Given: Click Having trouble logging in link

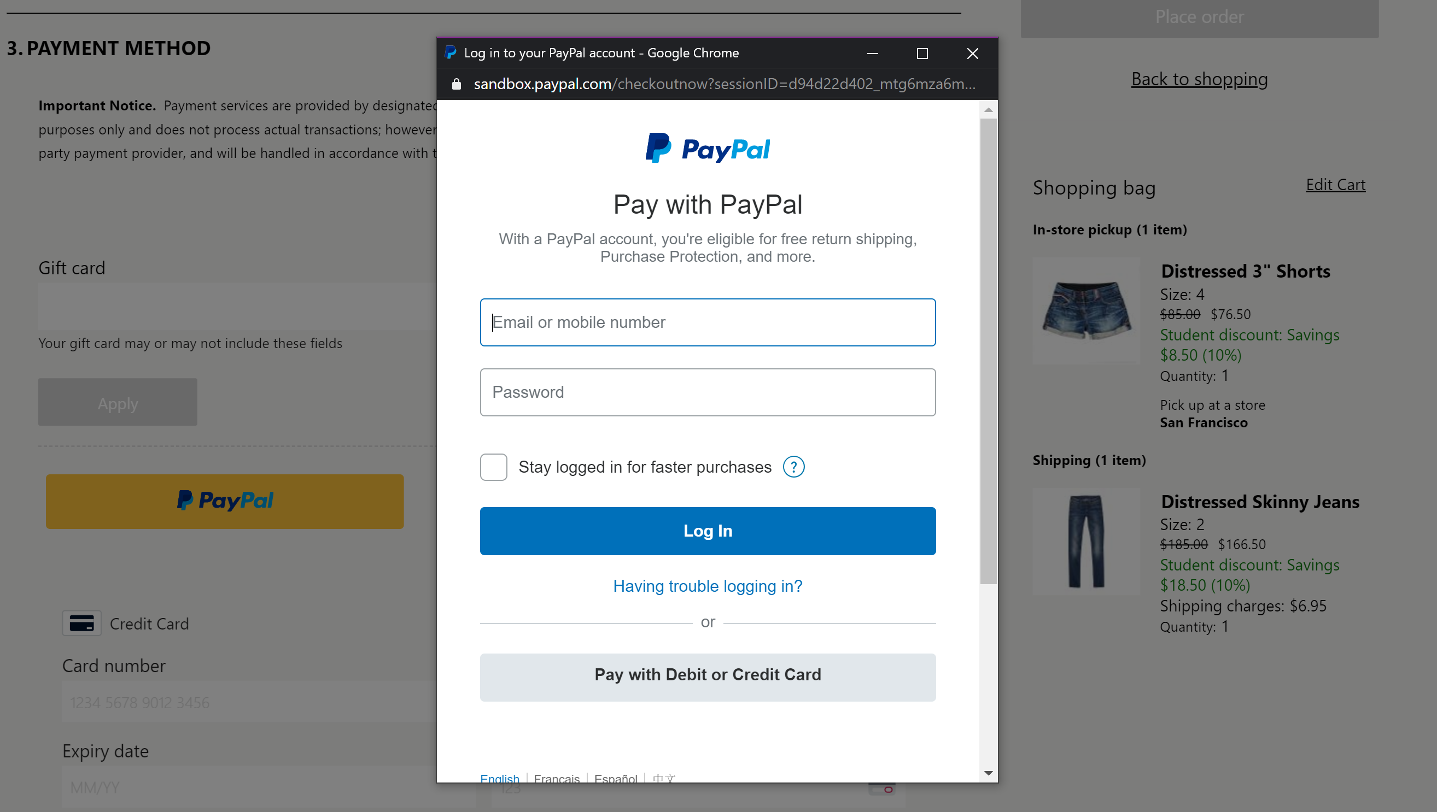Looking at the screenshot, I should click(708, 586).
